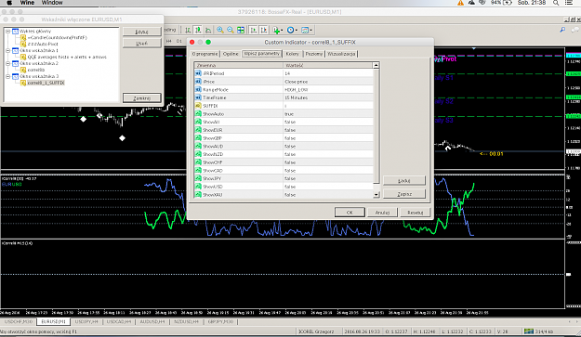
Task: Open the macOS notification center icon
Action: click(x=569, y=3)
